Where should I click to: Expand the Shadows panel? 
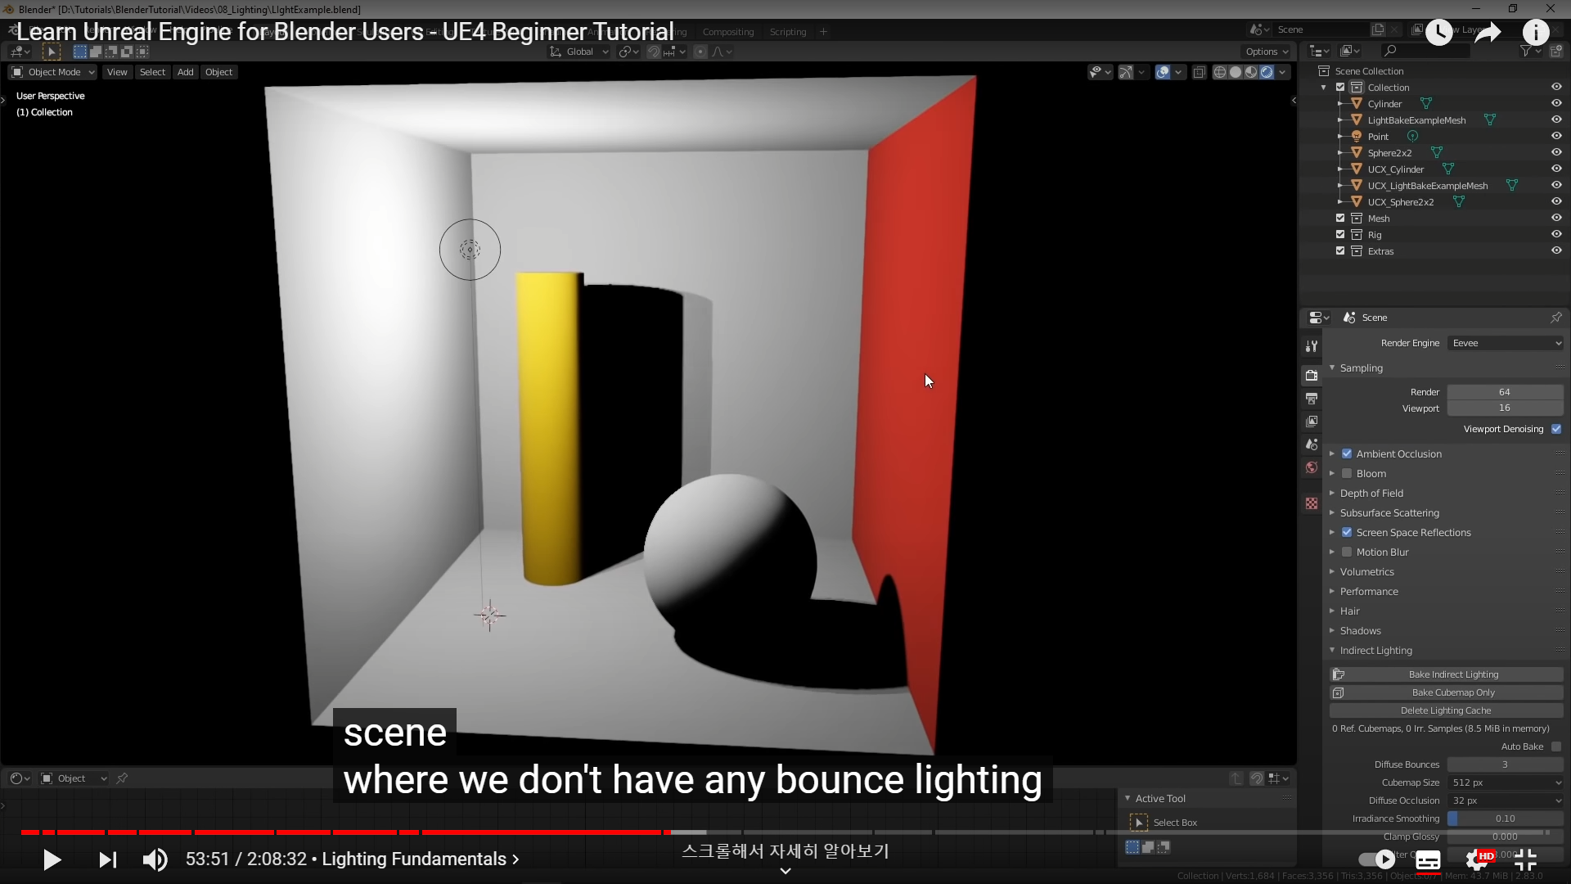pos(1360,631)
